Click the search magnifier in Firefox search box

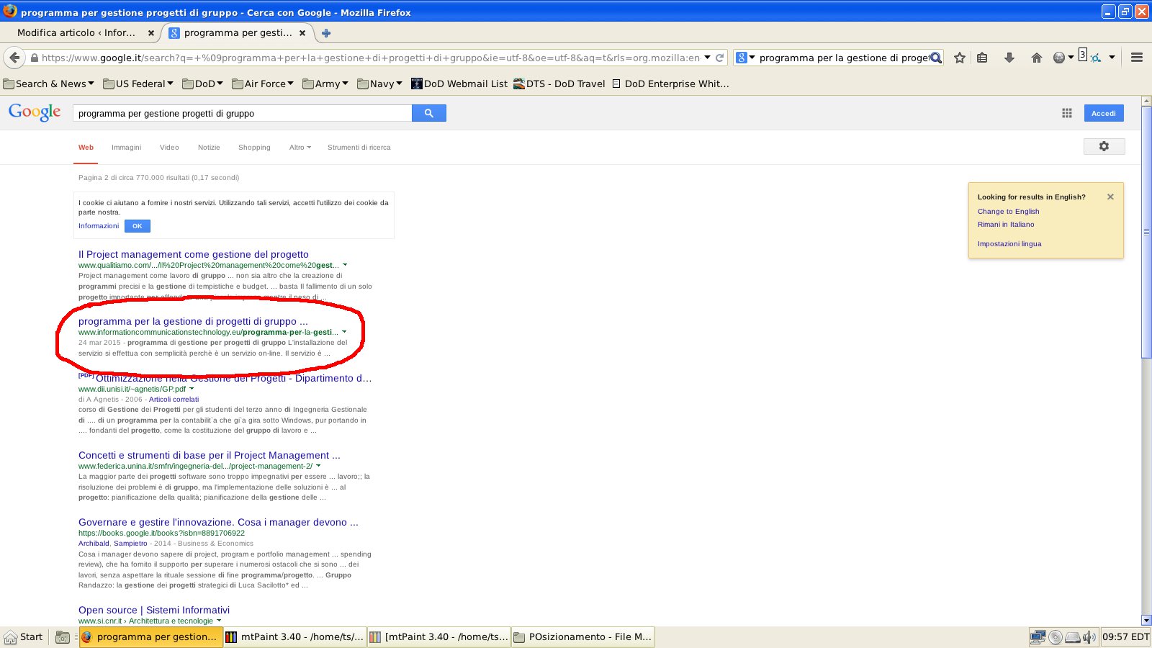(x=936, y=58)
